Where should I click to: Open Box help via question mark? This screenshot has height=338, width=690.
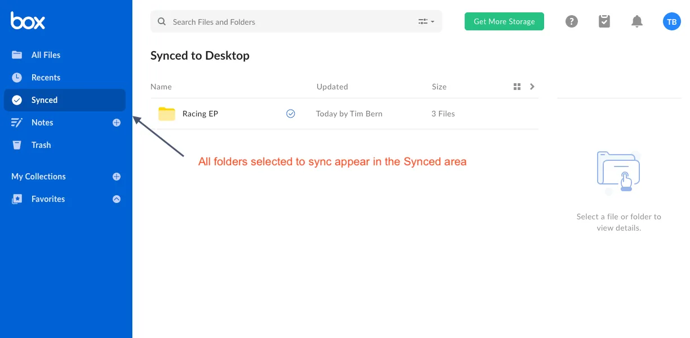point(572,21)
